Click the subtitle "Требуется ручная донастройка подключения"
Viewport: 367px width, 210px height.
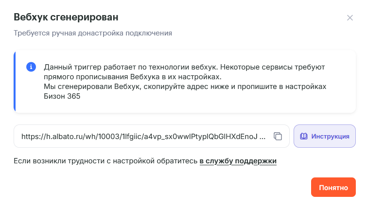(93, 34)
